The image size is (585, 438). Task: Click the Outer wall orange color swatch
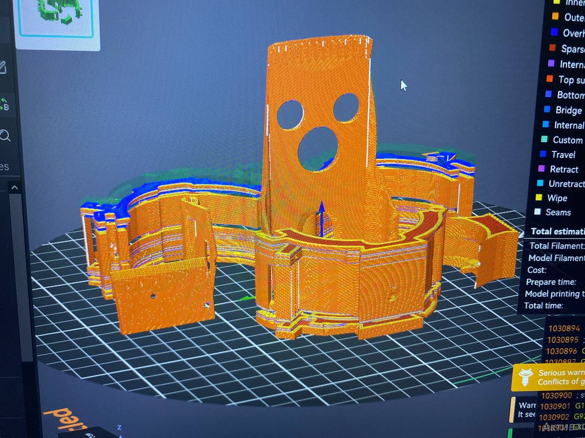[555, 17]
